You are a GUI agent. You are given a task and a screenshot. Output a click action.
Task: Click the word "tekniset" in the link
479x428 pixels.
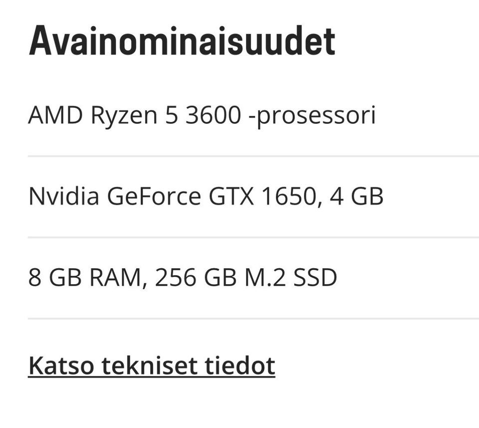click(149, 366)
